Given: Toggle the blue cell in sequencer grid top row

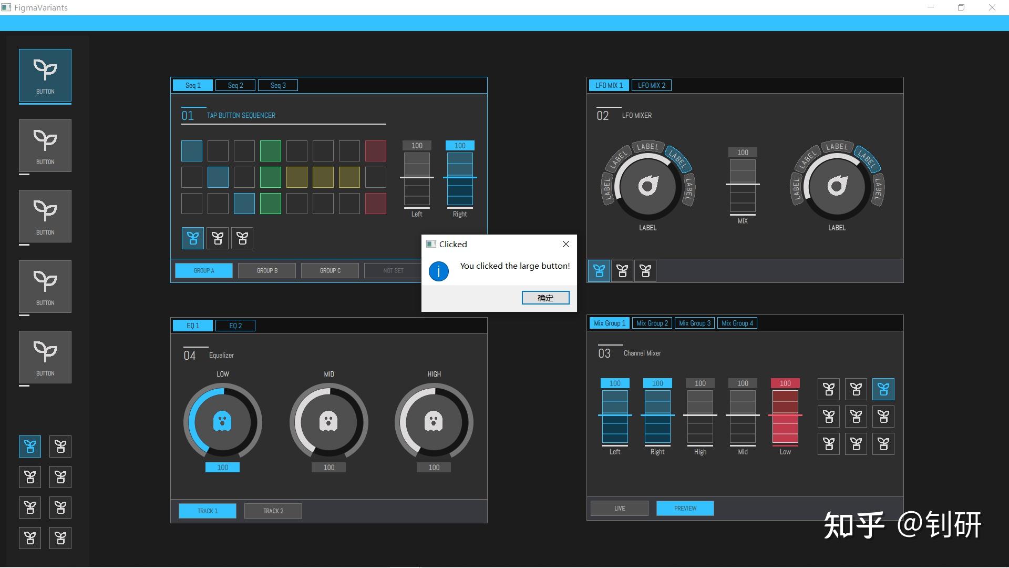Looking at the screenshot, I should pyautogui.click(x=192, y=150).
